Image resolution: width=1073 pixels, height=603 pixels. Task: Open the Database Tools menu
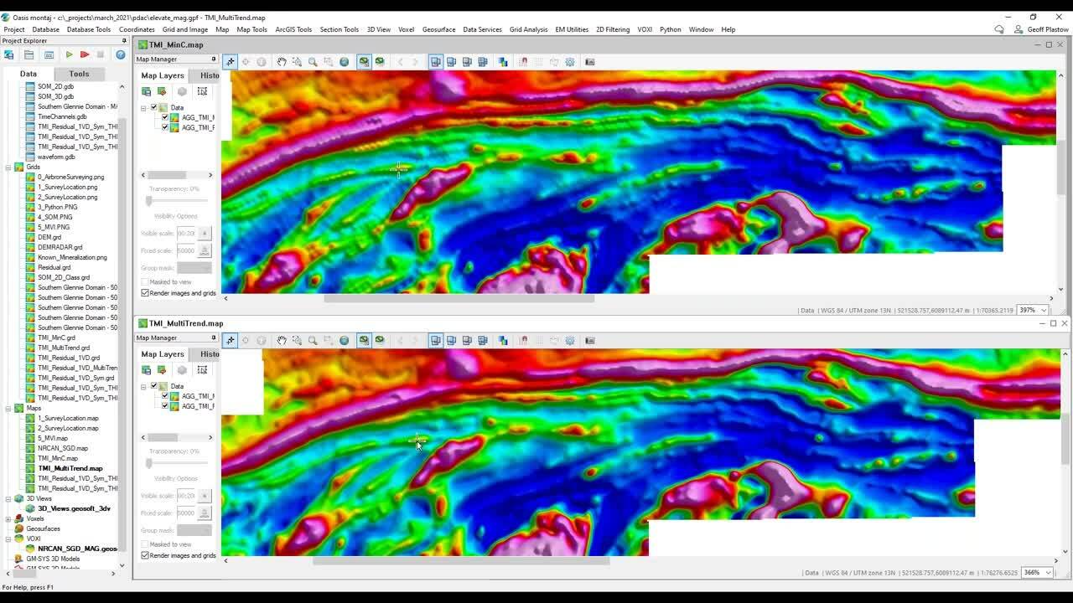point(88,29)
